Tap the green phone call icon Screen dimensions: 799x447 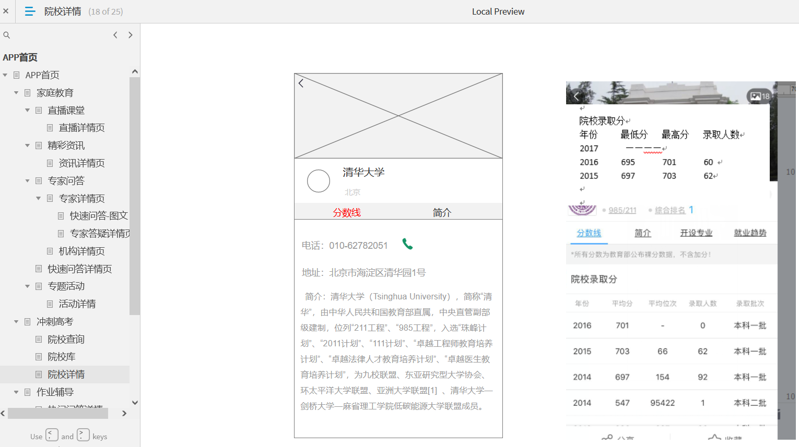[407, 244]
